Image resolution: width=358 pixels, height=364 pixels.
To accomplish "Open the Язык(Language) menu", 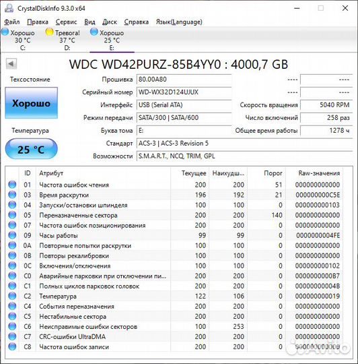I will [179, 22].
